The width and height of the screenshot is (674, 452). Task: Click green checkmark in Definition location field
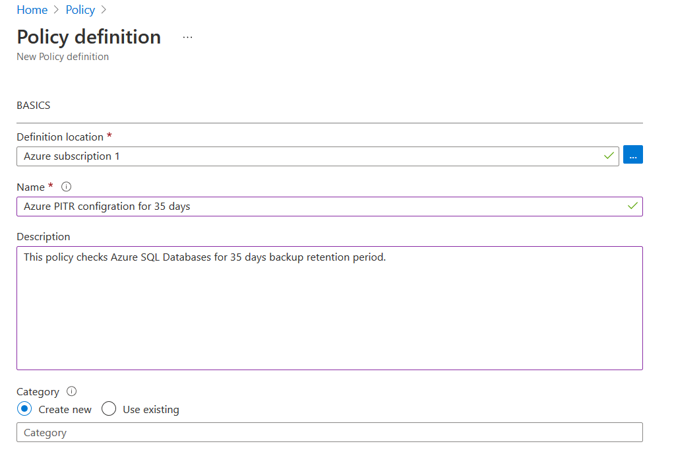(609, 156)
